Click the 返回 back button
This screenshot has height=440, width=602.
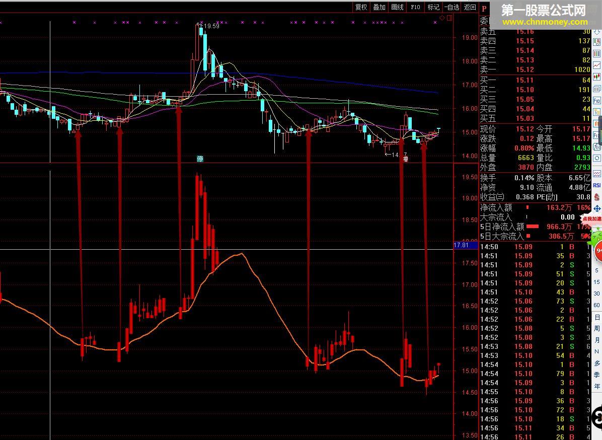click(x=470, y=7)
